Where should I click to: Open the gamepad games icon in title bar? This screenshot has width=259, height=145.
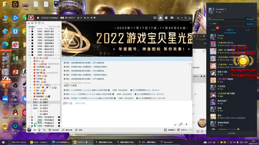coord(172,18)
